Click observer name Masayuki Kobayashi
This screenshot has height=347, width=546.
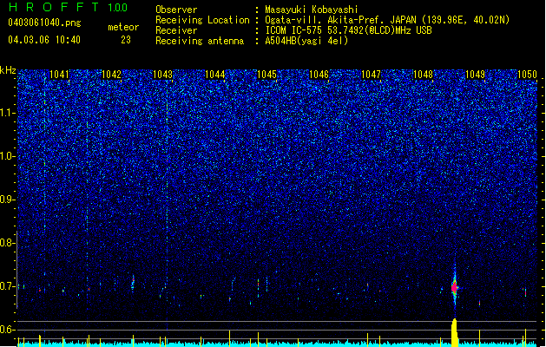click(x=312, y=10)
